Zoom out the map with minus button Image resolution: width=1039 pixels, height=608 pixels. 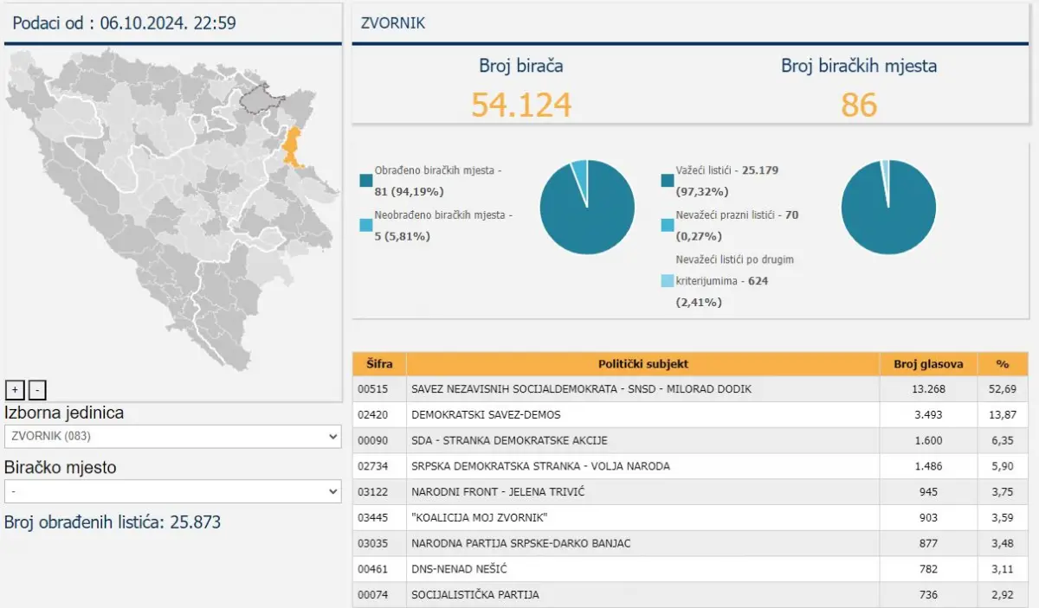(36, 390)
